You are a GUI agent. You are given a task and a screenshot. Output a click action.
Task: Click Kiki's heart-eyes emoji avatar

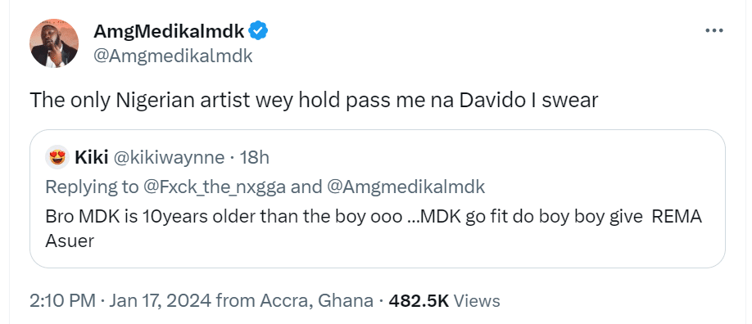[57, 157]
